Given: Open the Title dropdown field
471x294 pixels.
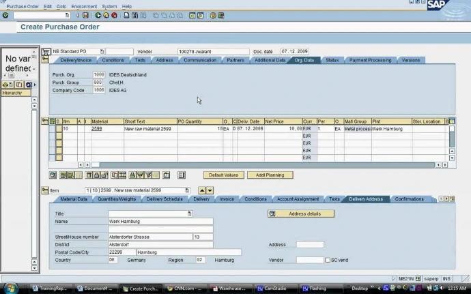Looking at the screenshot, I should pos(189,214).
